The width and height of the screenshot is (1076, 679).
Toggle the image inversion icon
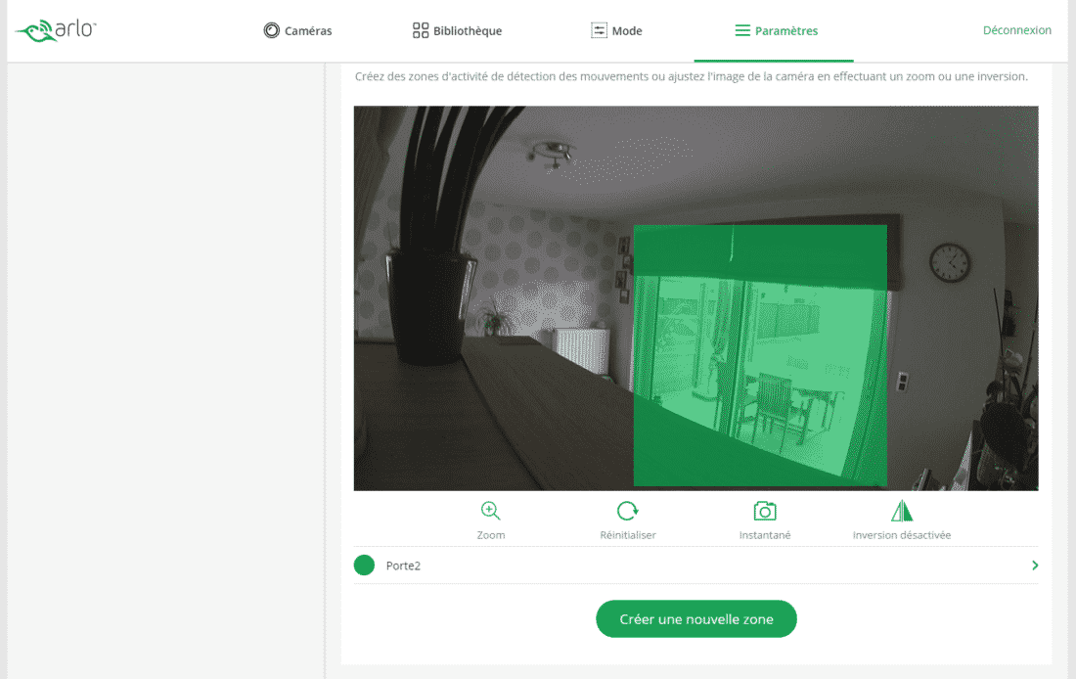(x=902, y=512)
